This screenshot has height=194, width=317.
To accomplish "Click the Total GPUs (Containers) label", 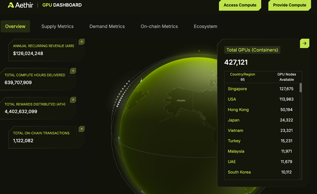I will click(252, 50).
